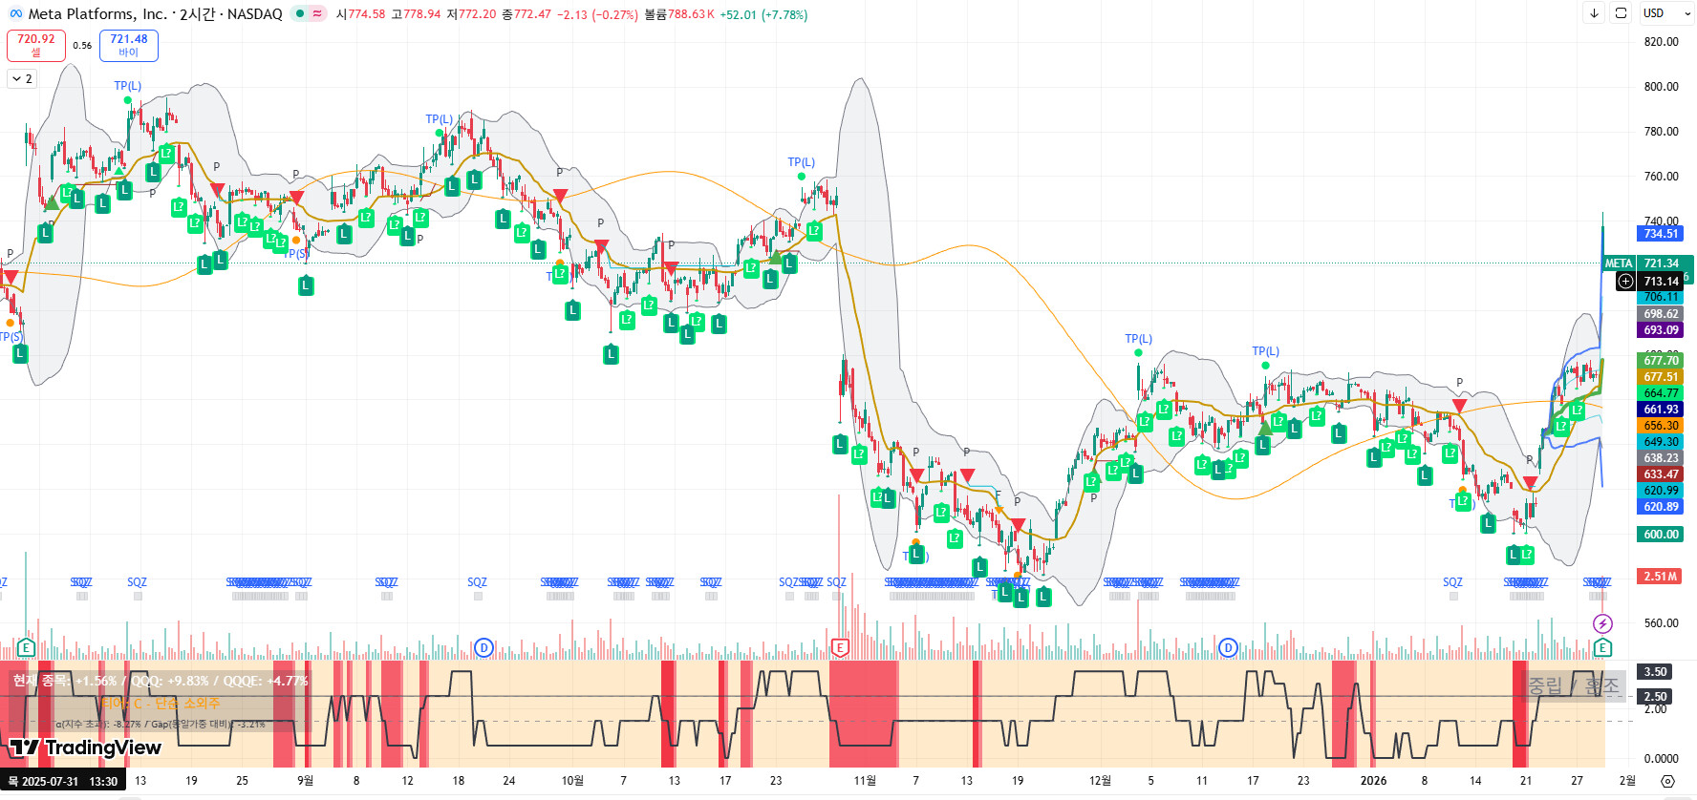This screenshot has width=1697, height=800.
Task: Click the date label 2025-07-31 13:30
Action: (x=63, y=781)
